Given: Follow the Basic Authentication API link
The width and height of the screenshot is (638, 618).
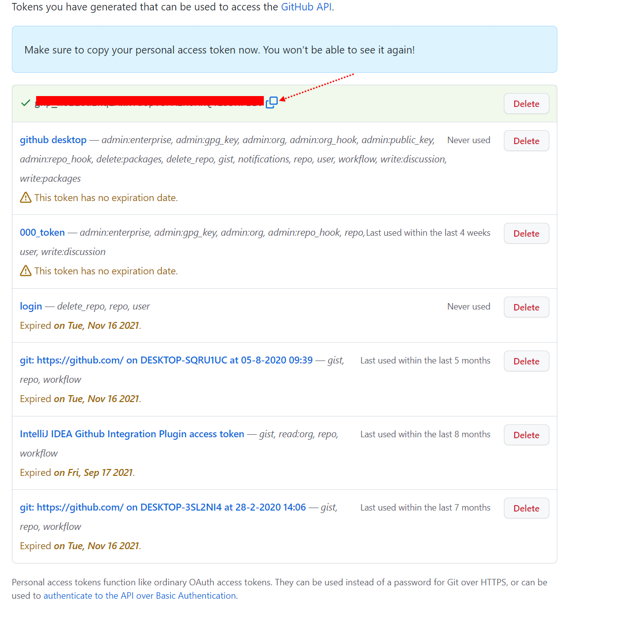Looking at the screenshot, I should tap(140, 596).
